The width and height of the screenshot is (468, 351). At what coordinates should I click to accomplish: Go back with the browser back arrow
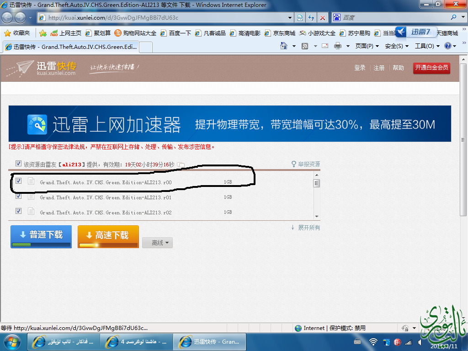pyautogui.click(x=7, y=18)
